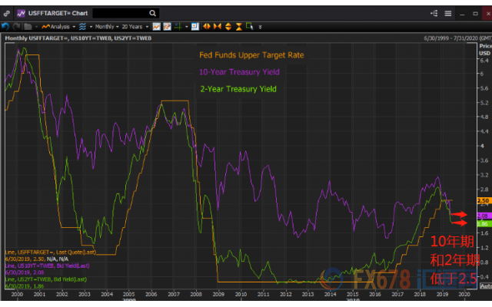This screenshot has width=492, height=307.
Task: Open the Monthly interval dropdown
Action: [107, 27]
